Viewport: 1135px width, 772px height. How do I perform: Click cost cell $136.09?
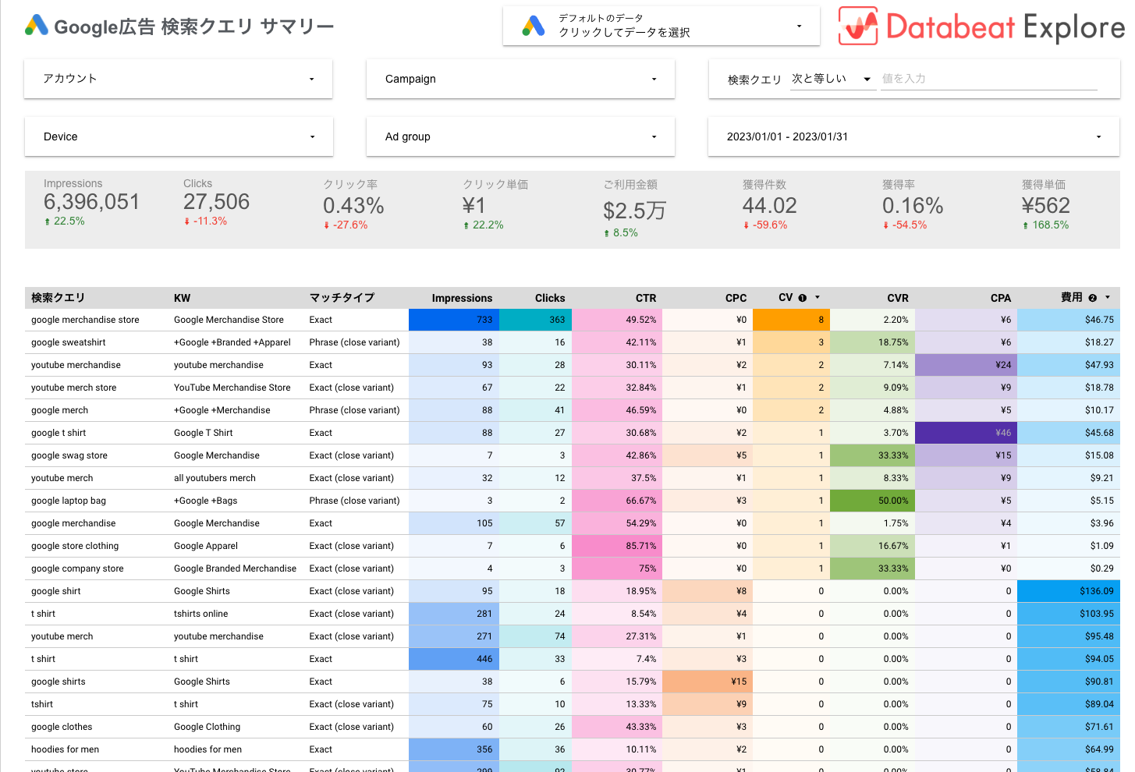pos(1068,591)
